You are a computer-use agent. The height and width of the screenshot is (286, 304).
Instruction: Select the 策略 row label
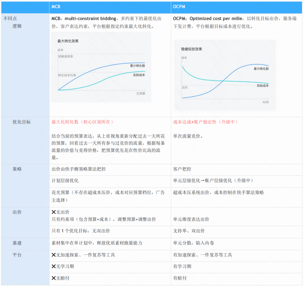tap(17, 169)
